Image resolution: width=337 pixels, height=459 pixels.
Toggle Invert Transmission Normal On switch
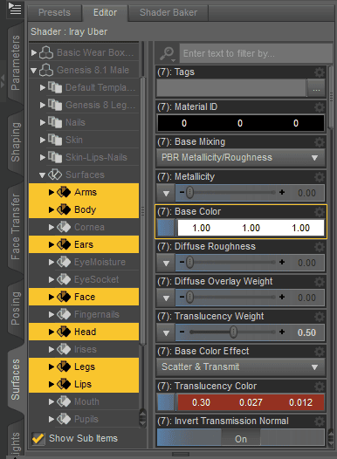(x=241, y=438)
